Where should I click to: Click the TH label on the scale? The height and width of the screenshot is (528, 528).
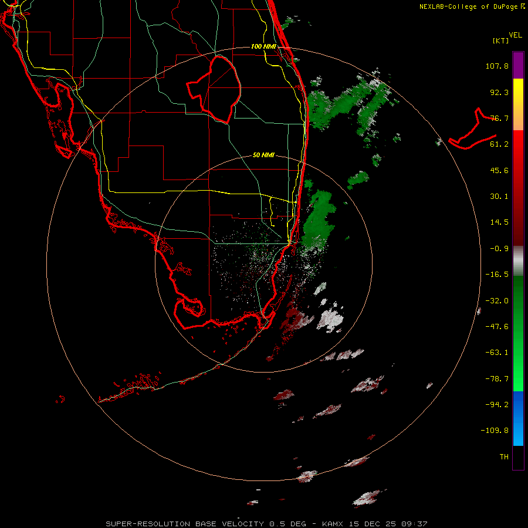click(x=504, y=457)
